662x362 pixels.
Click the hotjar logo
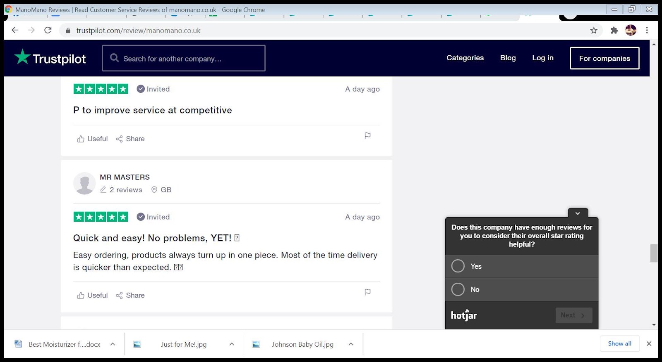(x=464, y=315)
